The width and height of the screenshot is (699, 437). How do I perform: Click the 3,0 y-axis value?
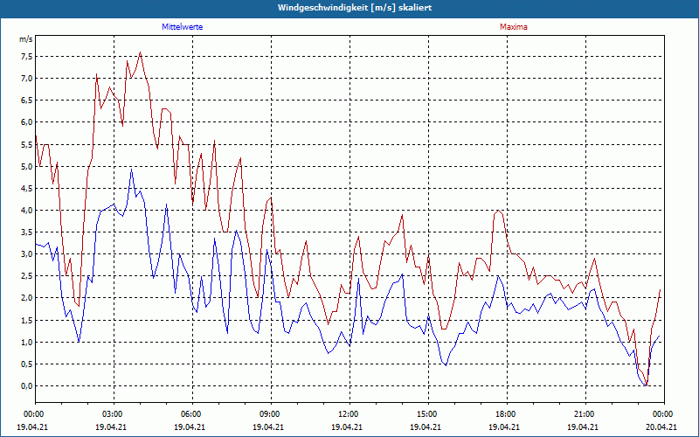[x=26, y=254]
